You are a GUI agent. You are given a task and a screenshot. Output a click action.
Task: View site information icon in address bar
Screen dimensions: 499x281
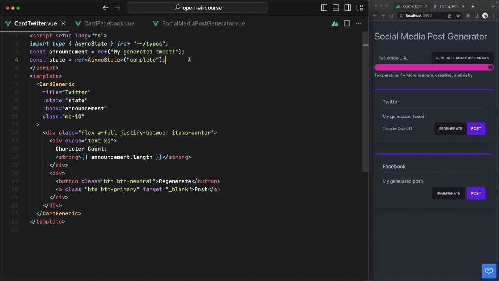pos(402,16)
